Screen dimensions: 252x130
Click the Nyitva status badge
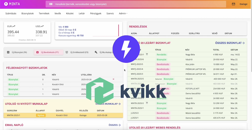point(41,115)
